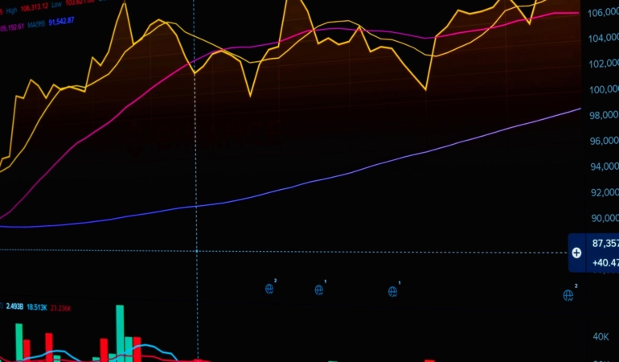619x362 pixels.
Task: Click the red volume MA value 23.236K
Action: tap(61, 308)
